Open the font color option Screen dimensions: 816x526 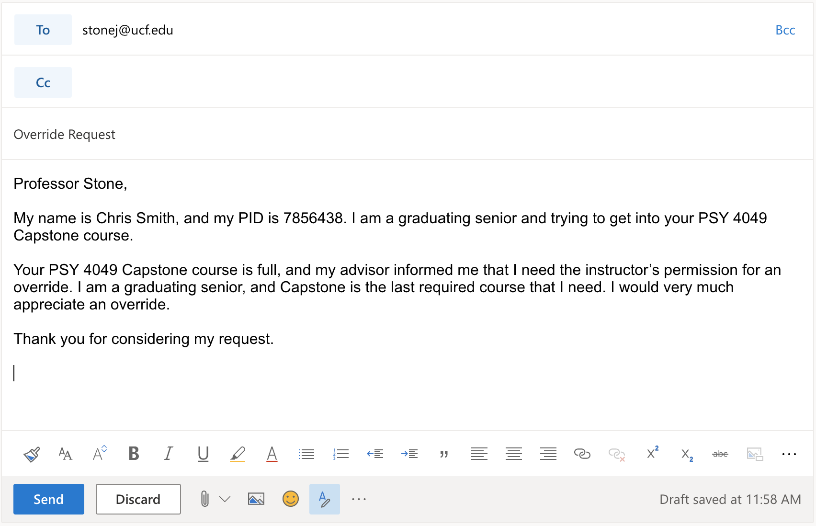[272, 454]
